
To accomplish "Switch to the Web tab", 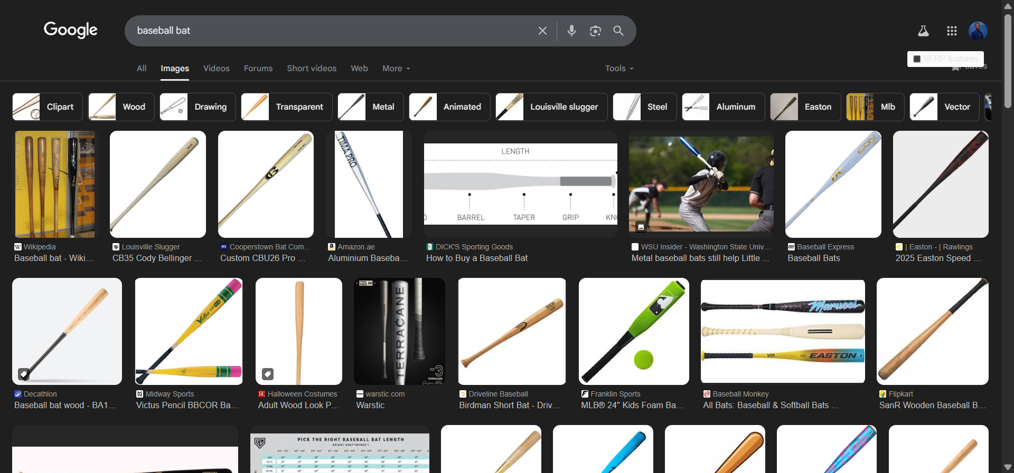I will pos(359,69).
